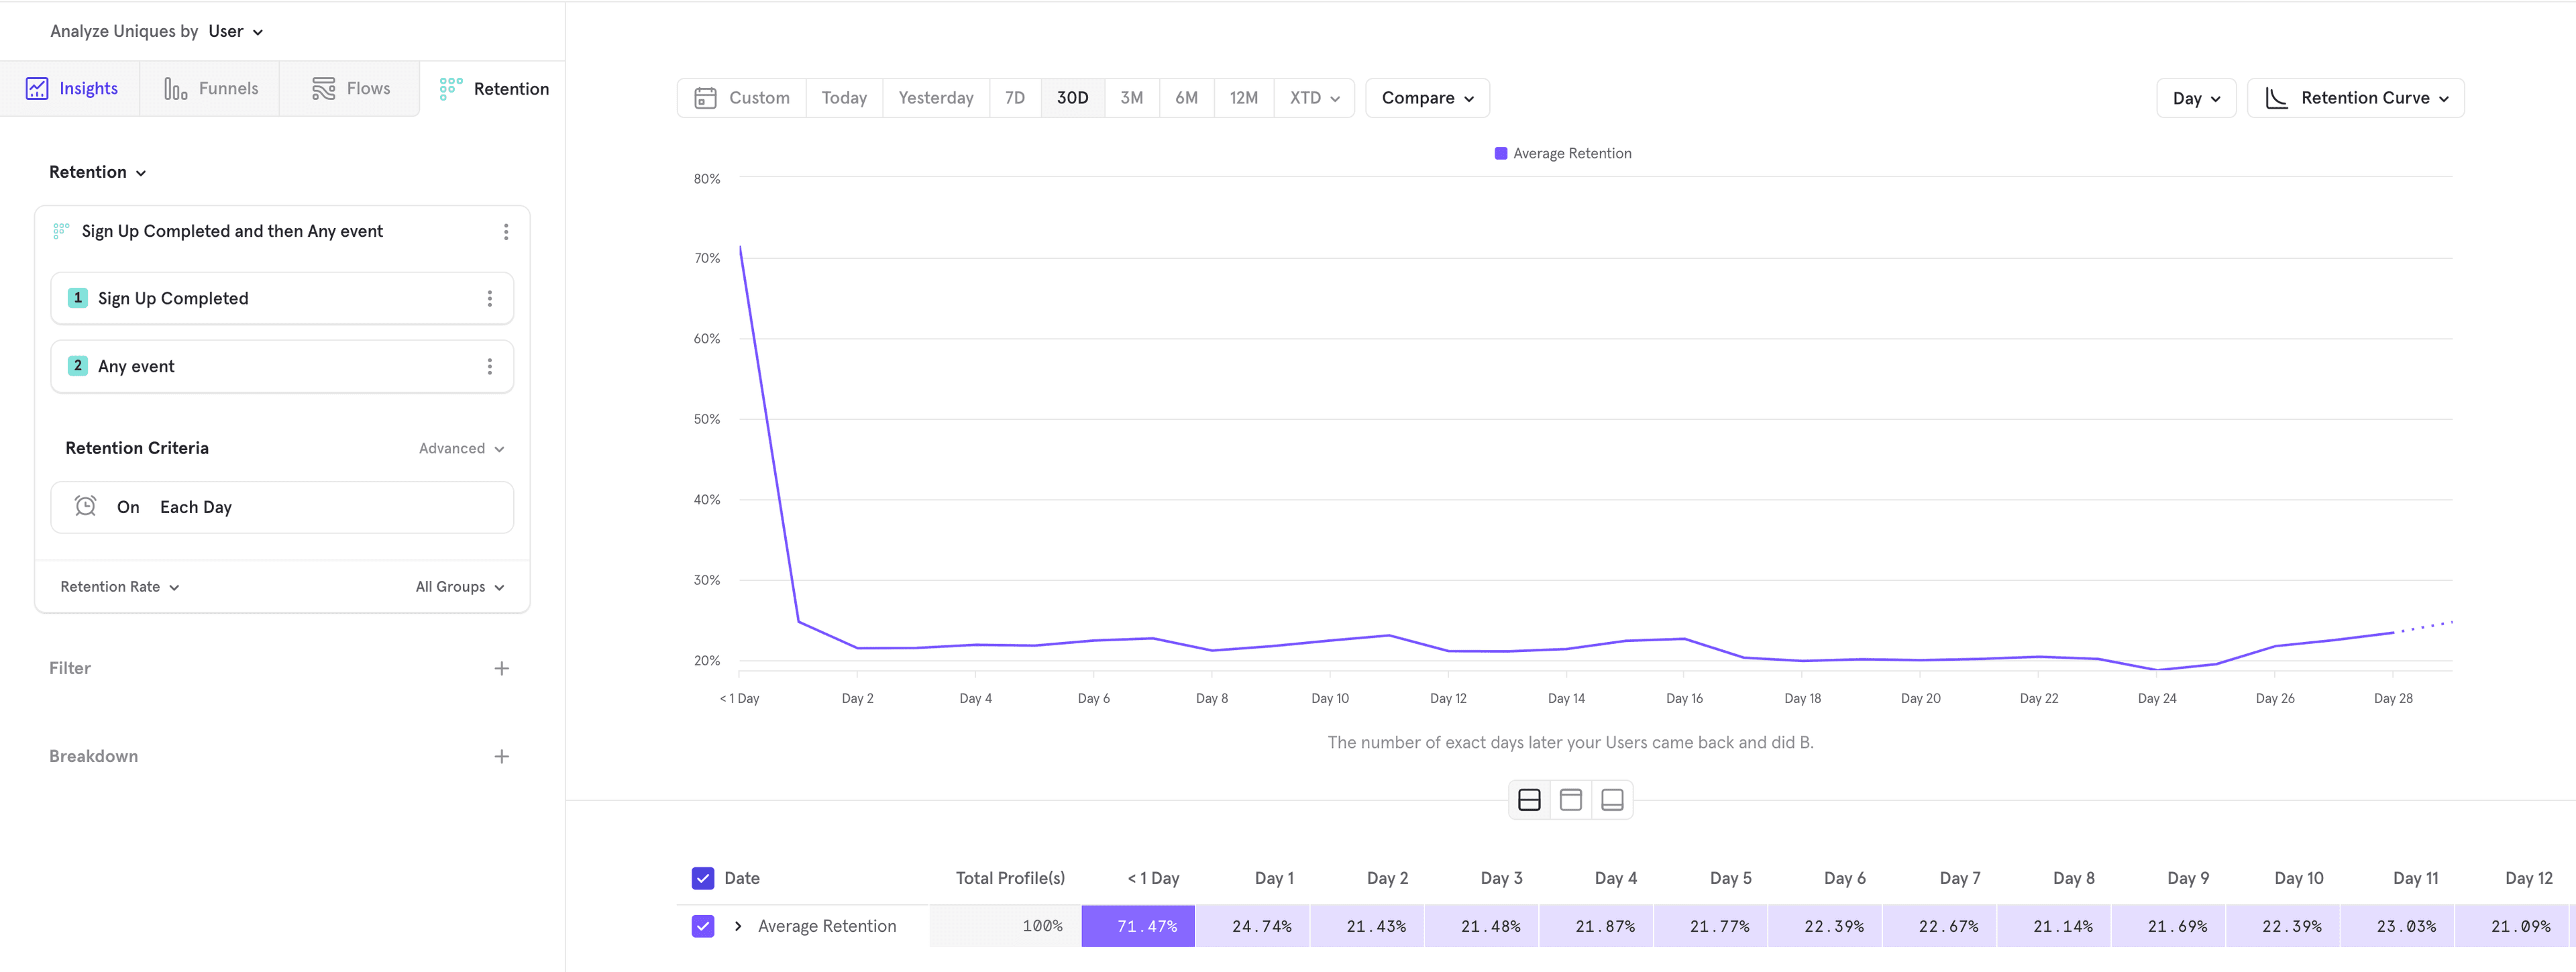Viewport: 2576px width, 972px height.
Task: Add a Filter with the plus button
Action: pyautogui.click(x=502, y=668)
